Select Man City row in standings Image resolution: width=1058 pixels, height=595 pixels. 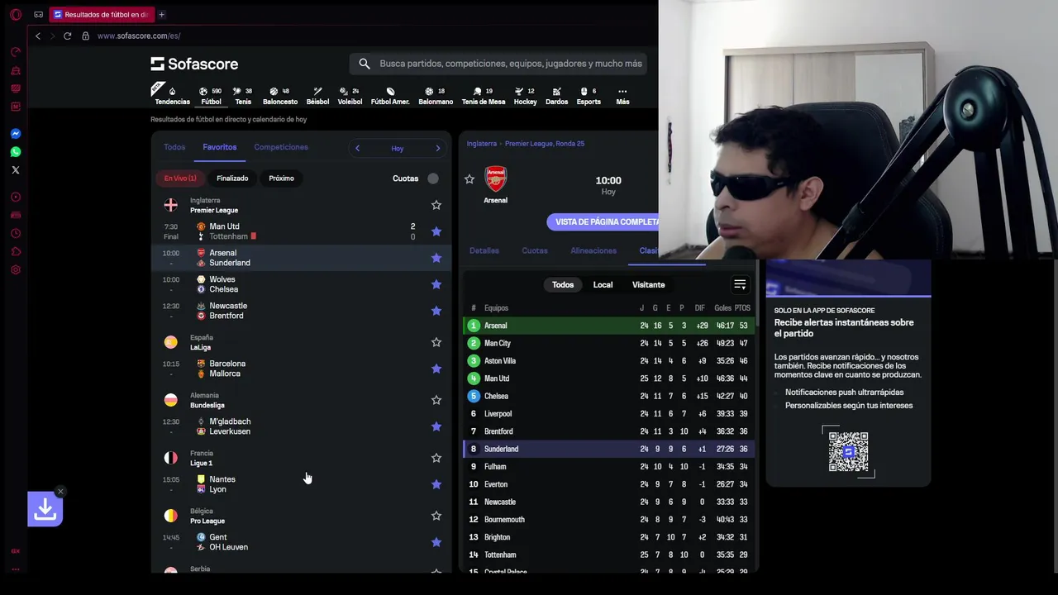pyautogui.click(x=608, y=343)
